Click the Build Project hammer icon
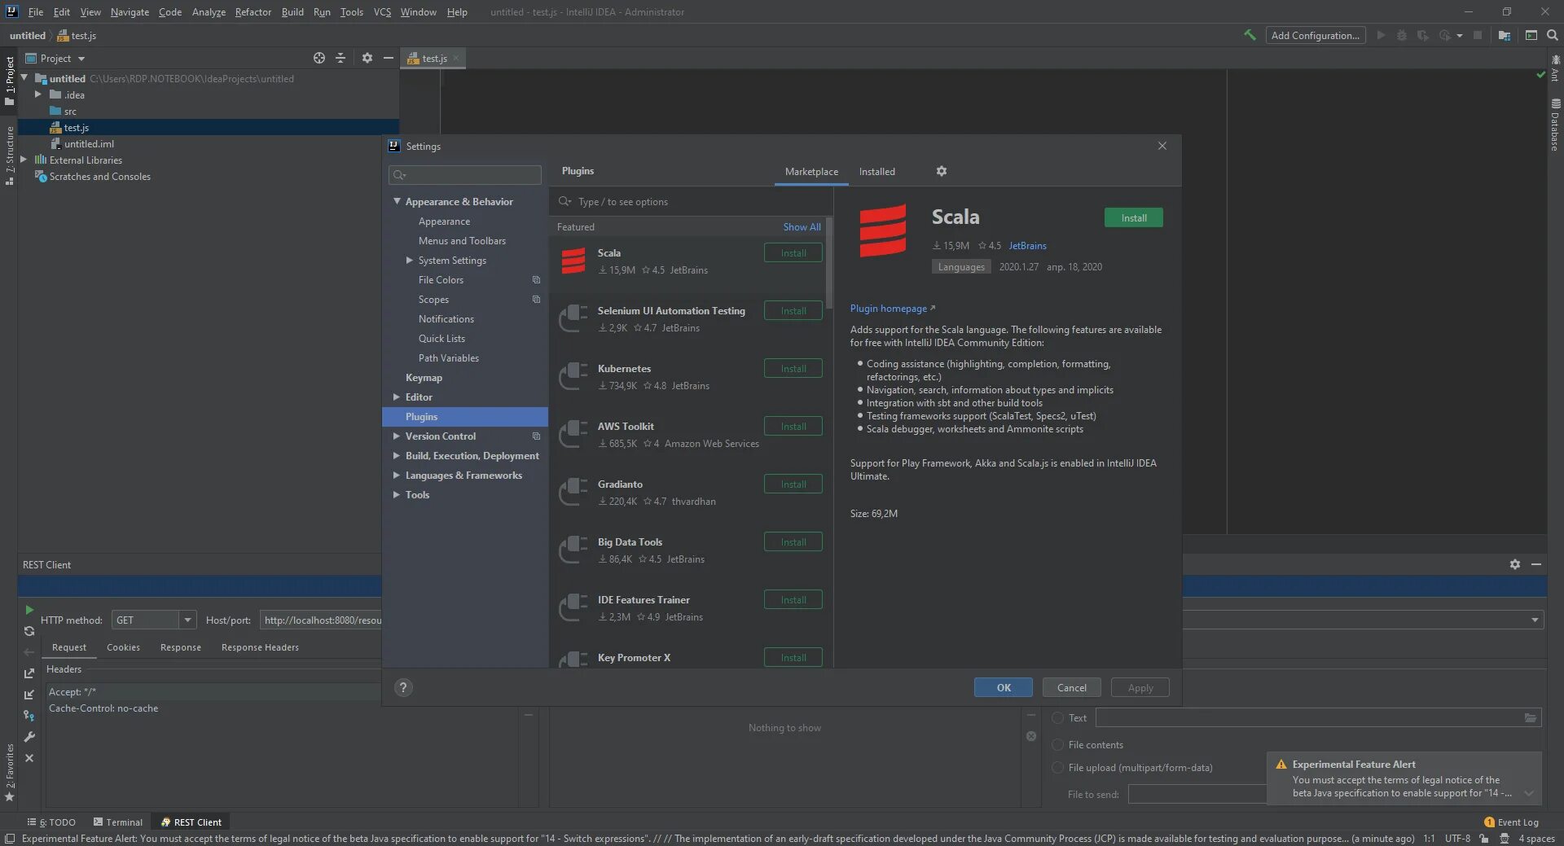Viewport: 1564px width, 846px height. 1249,35
